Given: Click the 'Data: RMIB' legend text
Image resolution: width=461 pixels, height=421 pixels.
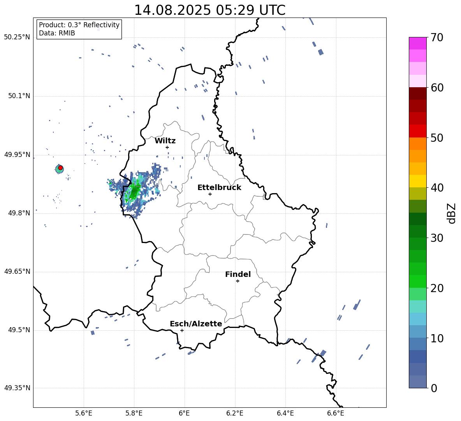Looking at the screenshot, I should point(57,33).
